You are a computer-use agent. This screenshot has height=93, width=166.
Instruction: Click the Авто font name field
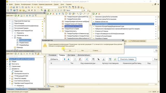point(74,10)
